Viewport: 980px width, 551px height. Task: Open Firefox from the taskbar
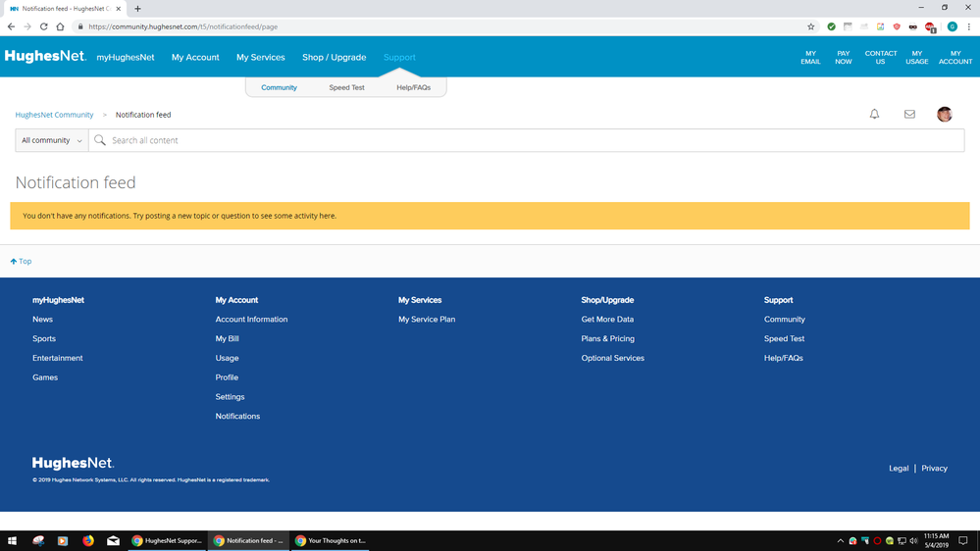pyautogui.click(x=88, y=540)
